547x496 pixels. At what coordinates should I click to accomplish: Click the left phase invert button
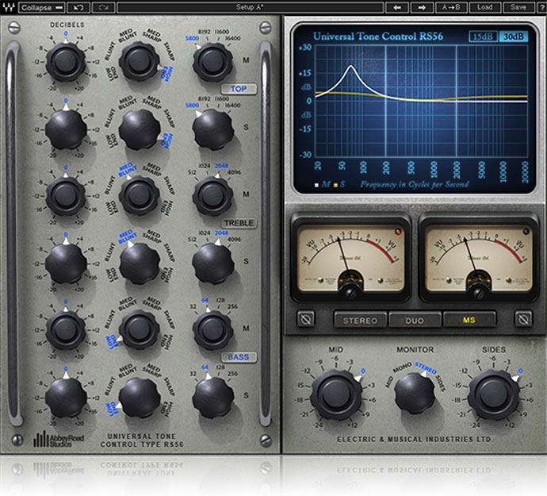pyautogui.click(x=305, y=320)
